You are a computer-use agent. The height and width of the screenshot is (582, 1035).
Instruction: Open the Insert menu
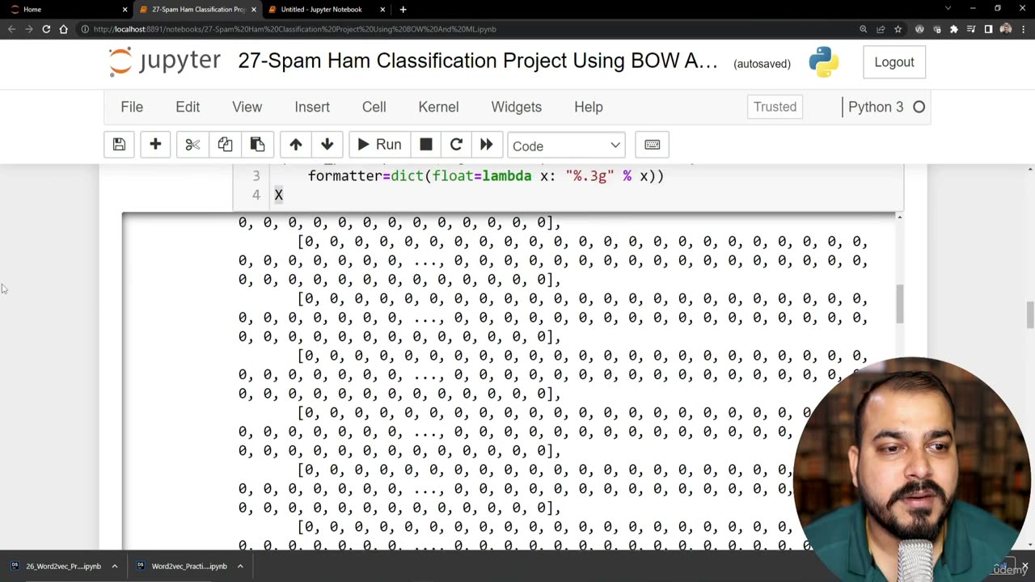(312, 107)
